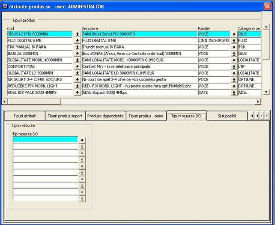Open the Familie dropdown for the LINII INCHIRIATE row

tap(234, 41)
